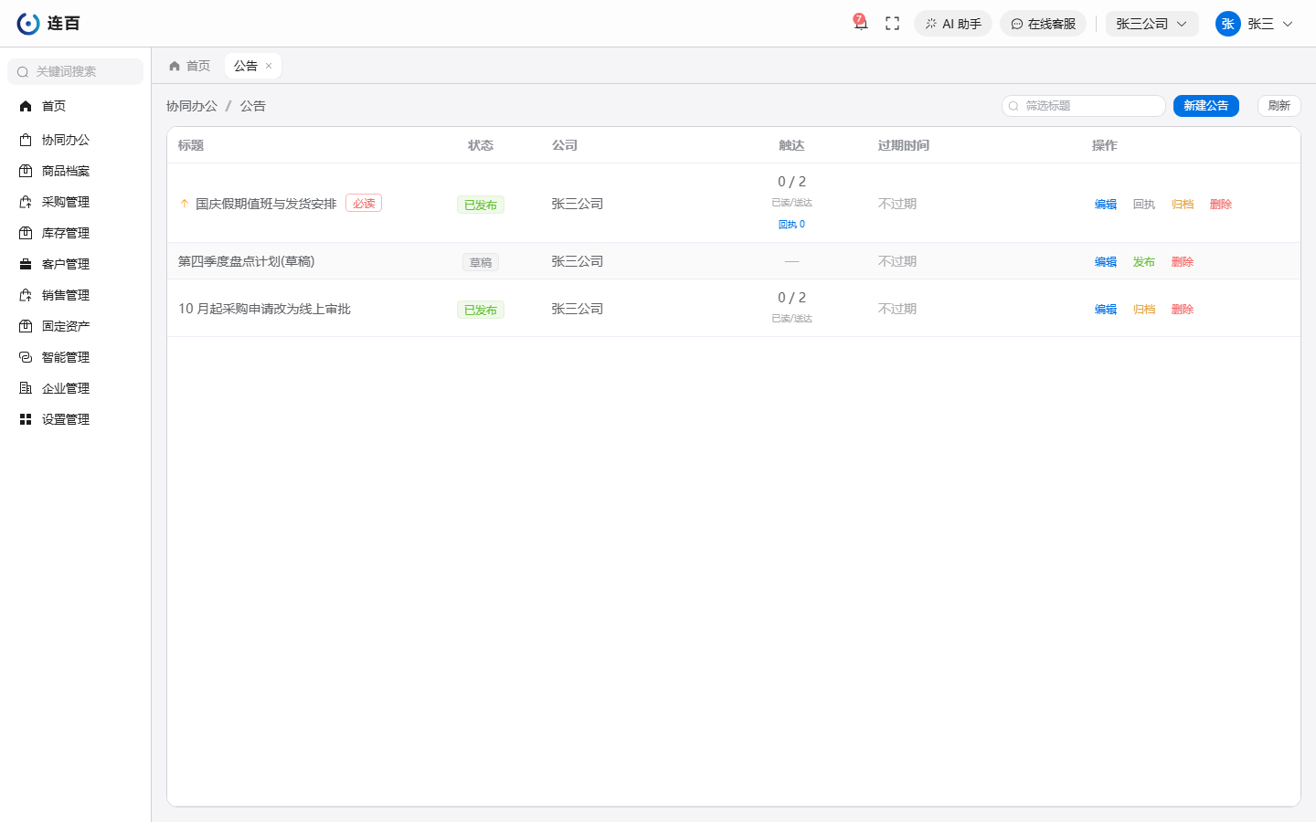Click the 连百 logo
This screenshot has width=1316, height=822.
point(48,24)
